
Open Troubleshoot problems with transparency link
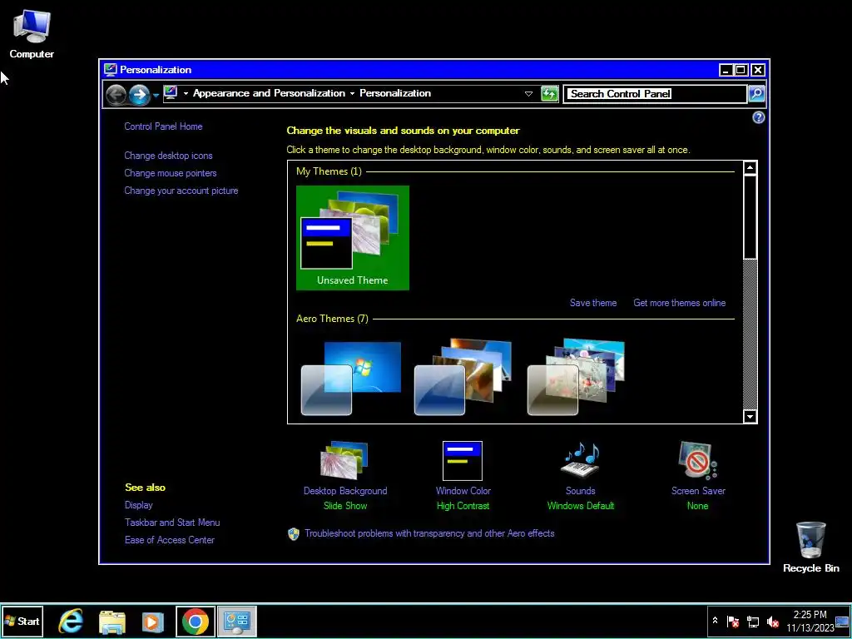(429, 533)
